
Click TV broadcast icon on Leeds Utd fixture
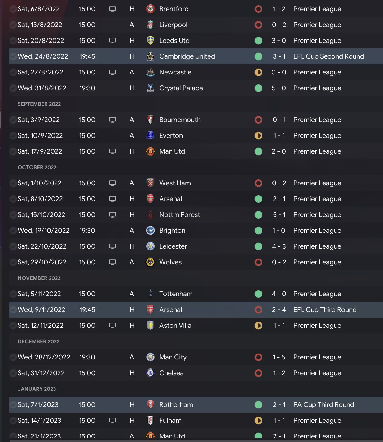tap(112, 41)
